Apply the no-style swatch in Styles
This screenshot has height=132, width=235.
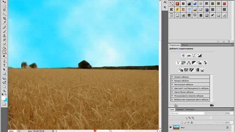171,4
